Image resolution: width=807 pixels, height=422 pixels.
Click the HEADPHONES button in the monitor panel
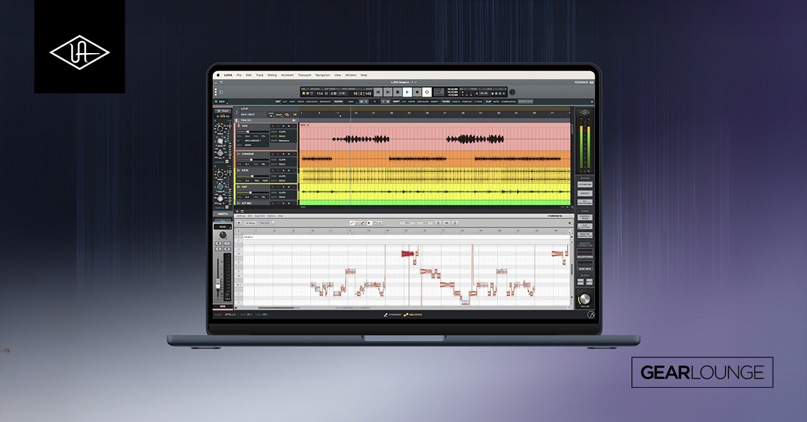(x=584, y=257)
